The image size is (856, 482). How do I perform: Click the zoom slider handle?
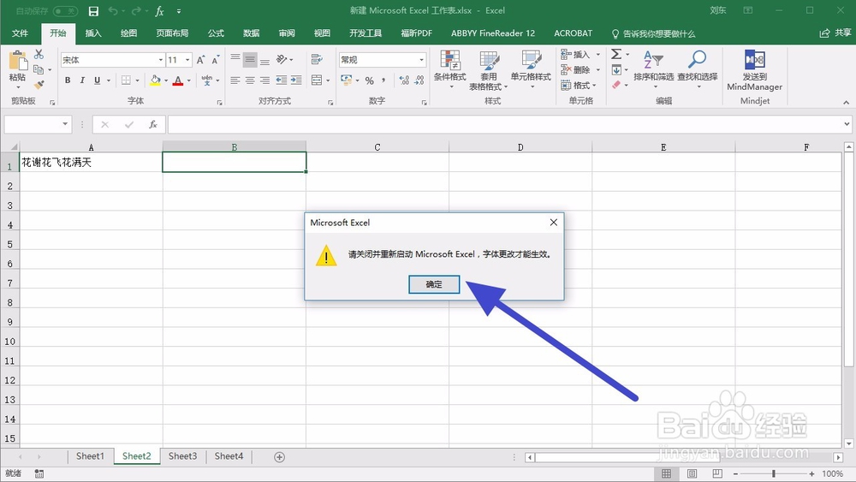[774, 473]
